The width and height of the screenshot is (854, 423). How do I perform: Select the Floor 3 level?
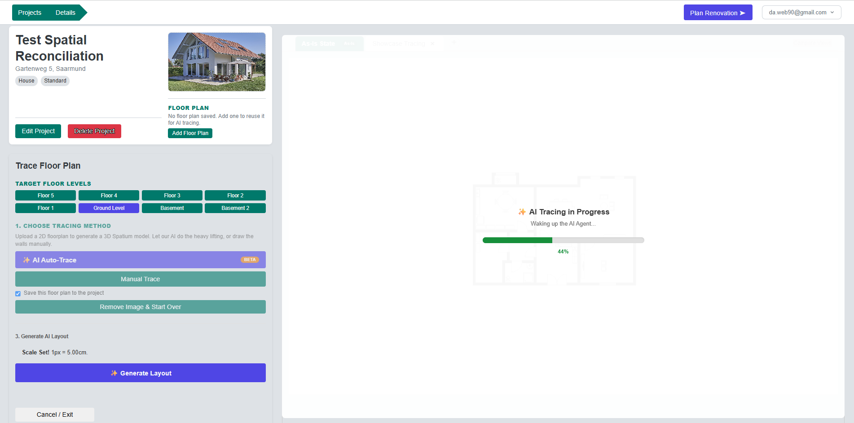(x=172, y=196)
